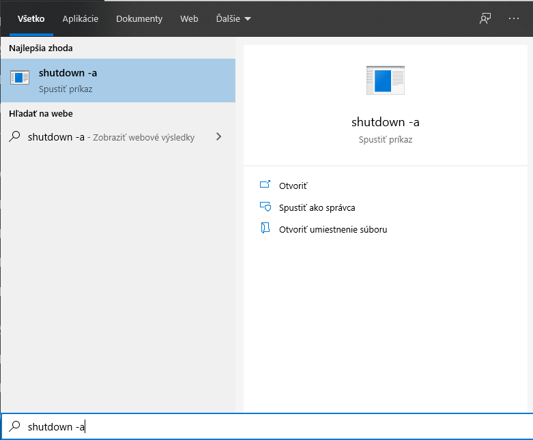Click the magnifier icon in search box
The width and height of the screenshot is (533, 440).
(14, 426)
